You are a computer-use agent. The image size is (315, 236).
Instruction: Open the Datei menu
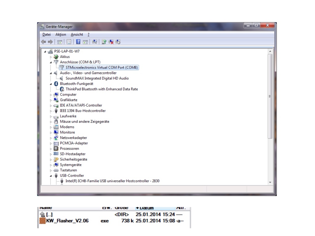coord(46,34)
